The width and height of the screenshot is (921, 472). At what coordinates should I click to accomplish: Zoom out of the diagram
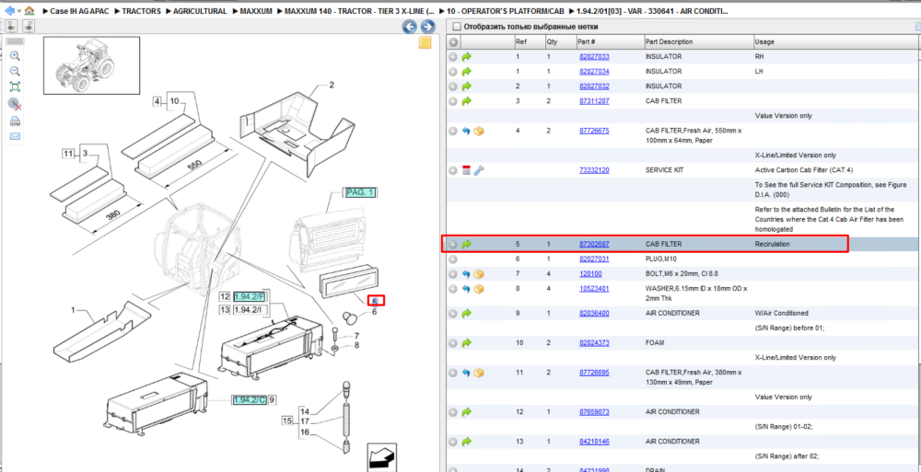(16, 72)
